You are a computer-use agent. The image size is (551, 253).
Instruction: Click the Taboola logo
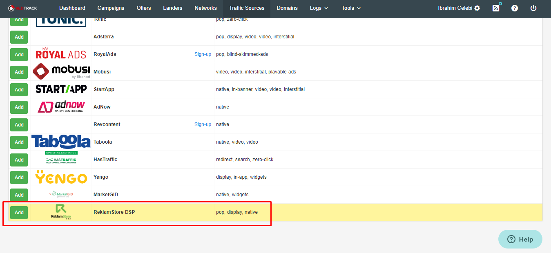[61, 142]
